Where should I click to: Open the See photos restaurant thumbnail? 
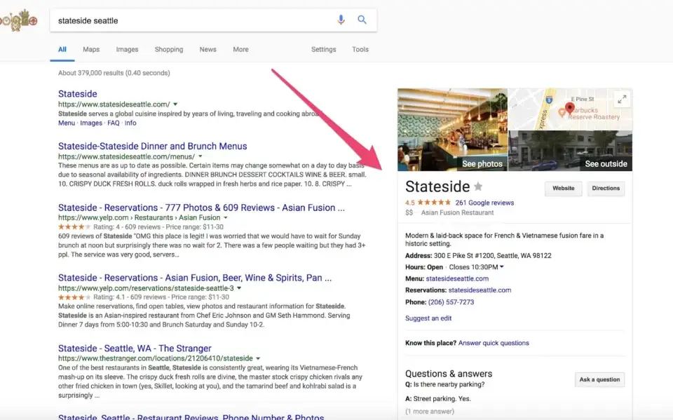[x=452, y=130]
